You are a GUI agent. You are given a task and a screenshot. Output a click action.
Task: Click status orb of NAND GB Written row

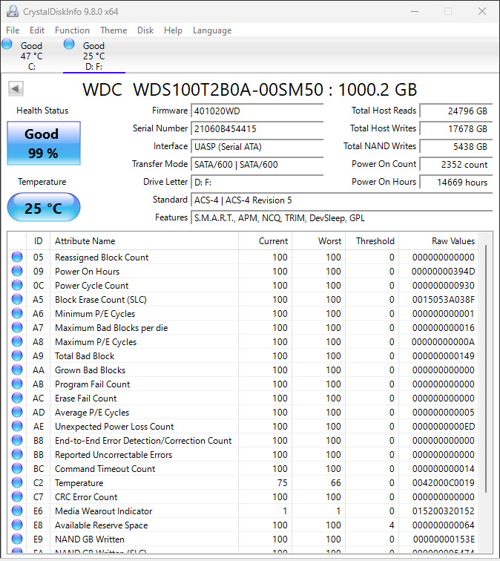tap(17, 539)
